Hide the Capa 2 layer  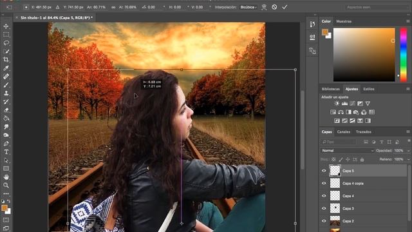[324, 221]
